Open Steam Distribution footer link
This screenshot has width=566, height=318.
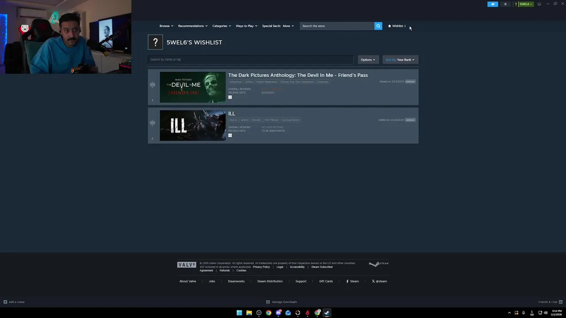pyautogui.click(x=270, y=281)
